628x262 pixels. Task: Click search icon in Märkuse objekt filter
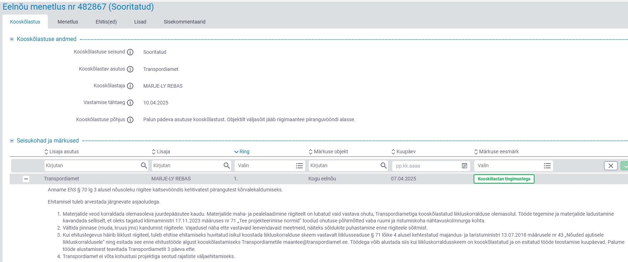point(383,165)
